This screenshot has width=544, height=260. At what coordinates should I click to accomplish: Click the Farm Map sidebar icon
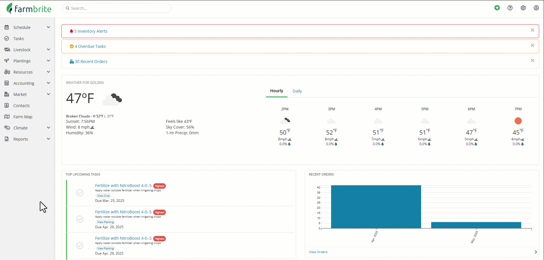[x=7, y=117]
